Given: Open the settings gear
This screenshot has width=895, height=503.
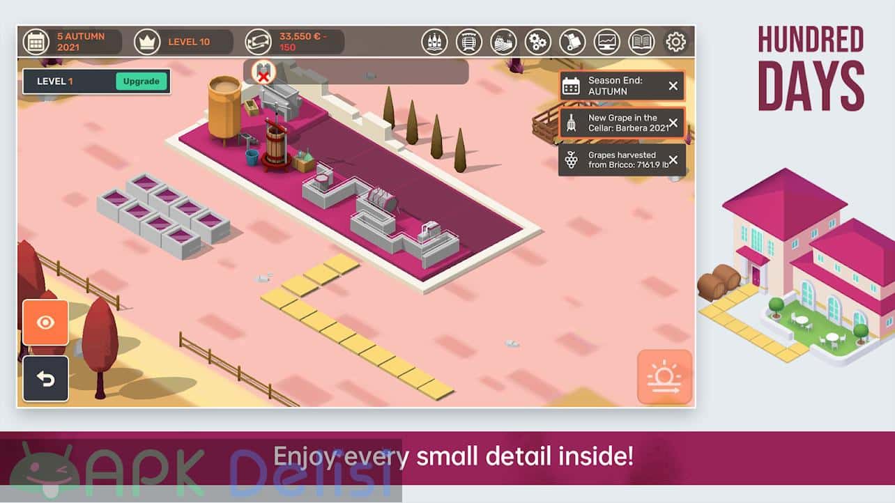Looking at the screenshot, I should [x=675, y=42].
